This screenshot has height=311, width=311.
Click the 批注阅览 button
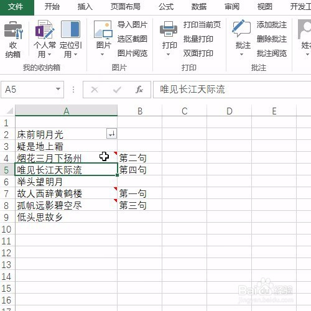[x=272, y=53]
